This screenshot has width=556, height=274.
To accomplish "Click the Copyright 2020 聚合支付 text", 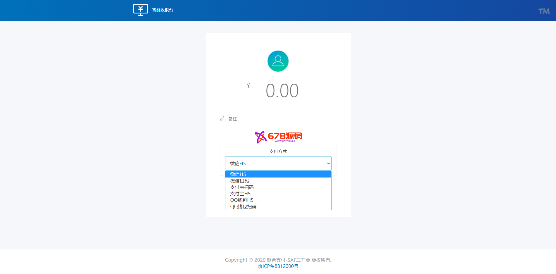I will [x=278, y=260].
